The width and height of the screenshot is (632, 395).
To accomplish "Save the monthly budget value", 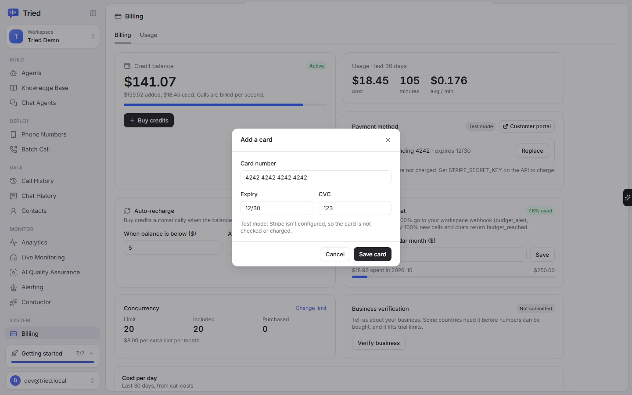I will pyautogui.click(x=542, y=255).
